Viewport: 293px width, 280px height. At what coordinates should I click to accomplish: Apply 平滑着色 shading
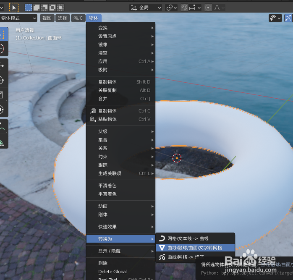(121, 186)
